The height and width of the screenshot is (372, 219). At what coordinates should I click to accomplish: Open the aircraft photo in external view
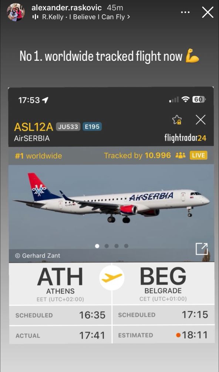[x=202, y=249]
